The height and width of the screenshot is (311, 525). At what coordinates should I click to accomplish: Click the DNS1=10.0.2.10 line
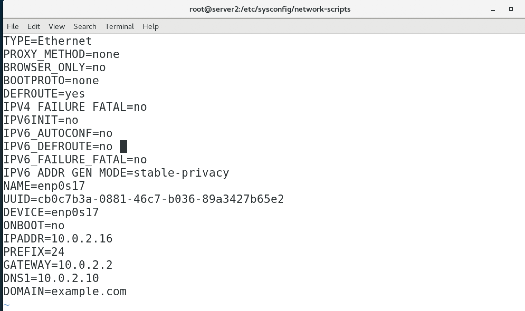tap(51, 278)
